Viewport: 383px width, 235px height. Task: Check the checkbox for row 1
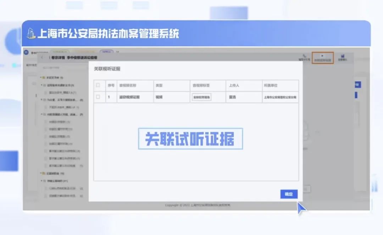coord(98,97)
